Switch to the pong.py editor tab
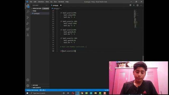Image resolution: width=169 pixels, height=95 pixels. tap(56, 5)
